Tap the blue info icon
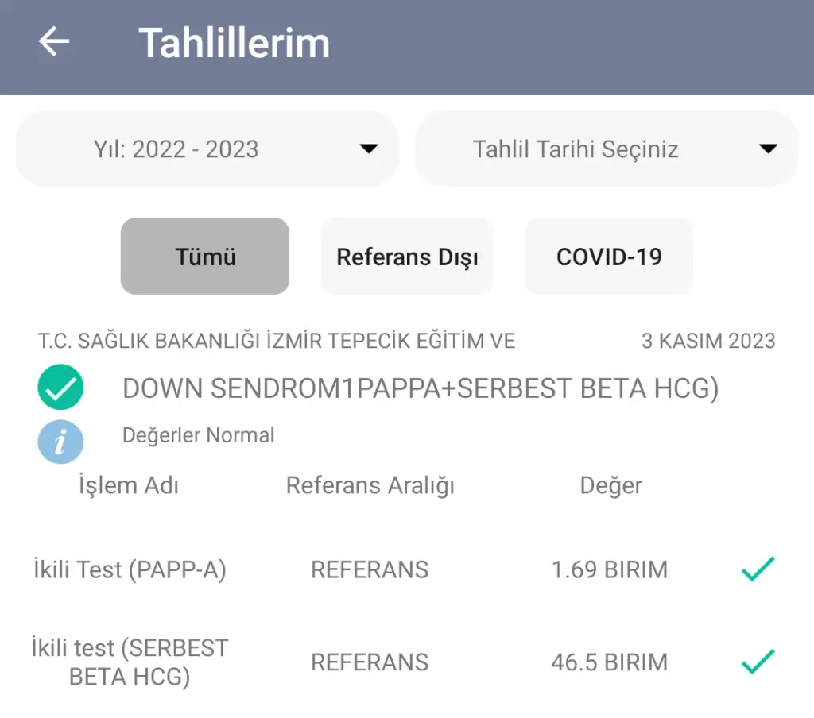Viewport: 814px width, 718px height. tap(60, 440)
